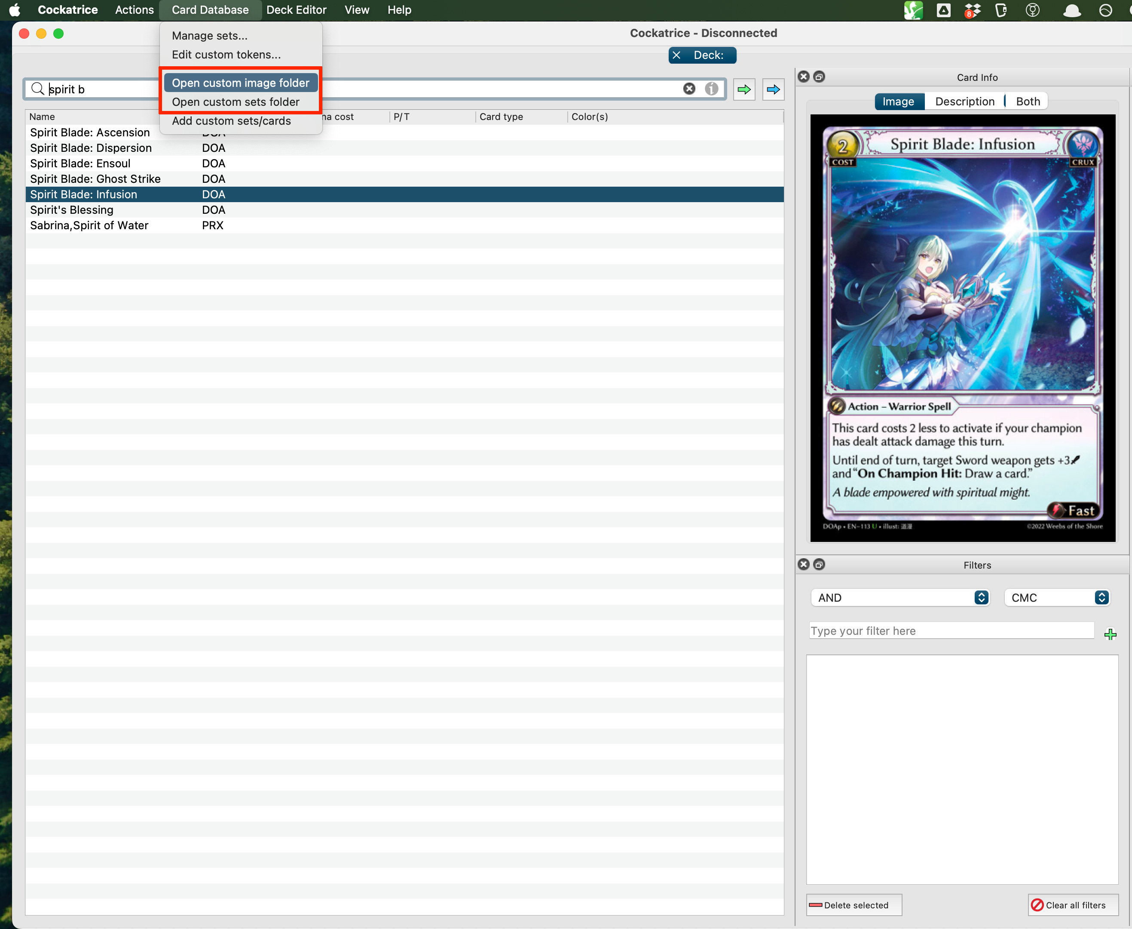Select the Both view mode

[x=1028, y=102]
